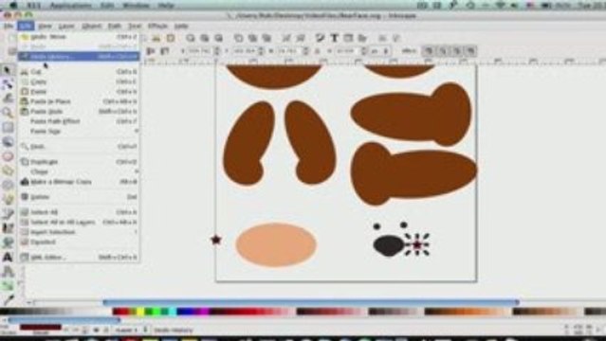Select the Calligraphy tool

(x=8, y=228)
